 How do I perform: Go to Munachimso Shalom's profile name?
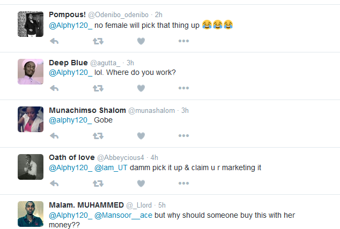point(87,110)
